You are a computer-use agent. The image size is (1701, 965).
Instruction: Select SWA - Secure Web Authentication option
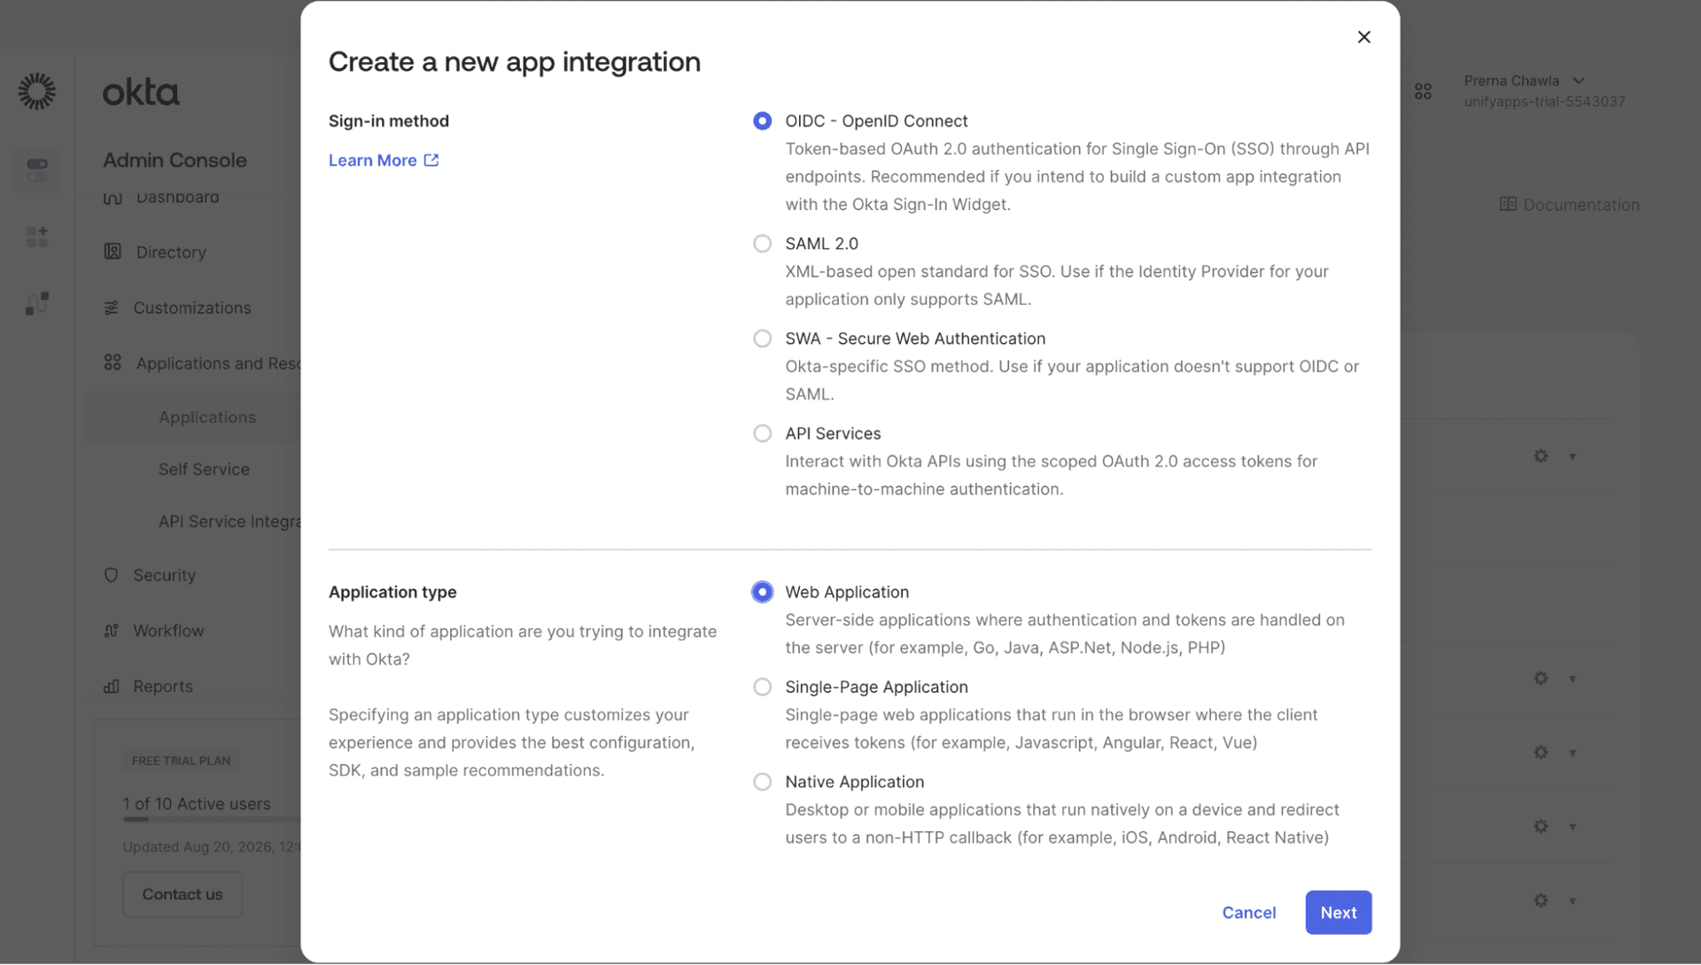pyautogui.click(x=762, y=339)
